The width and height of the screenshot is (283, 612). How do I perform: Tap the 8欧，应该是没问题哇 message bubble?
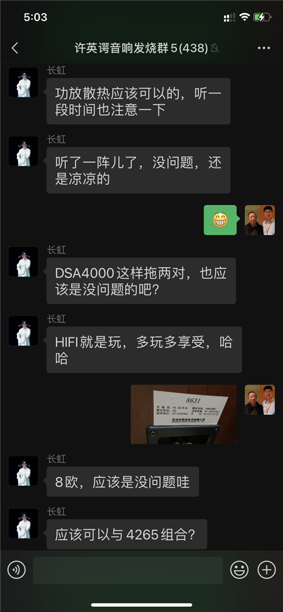(123, 482)
